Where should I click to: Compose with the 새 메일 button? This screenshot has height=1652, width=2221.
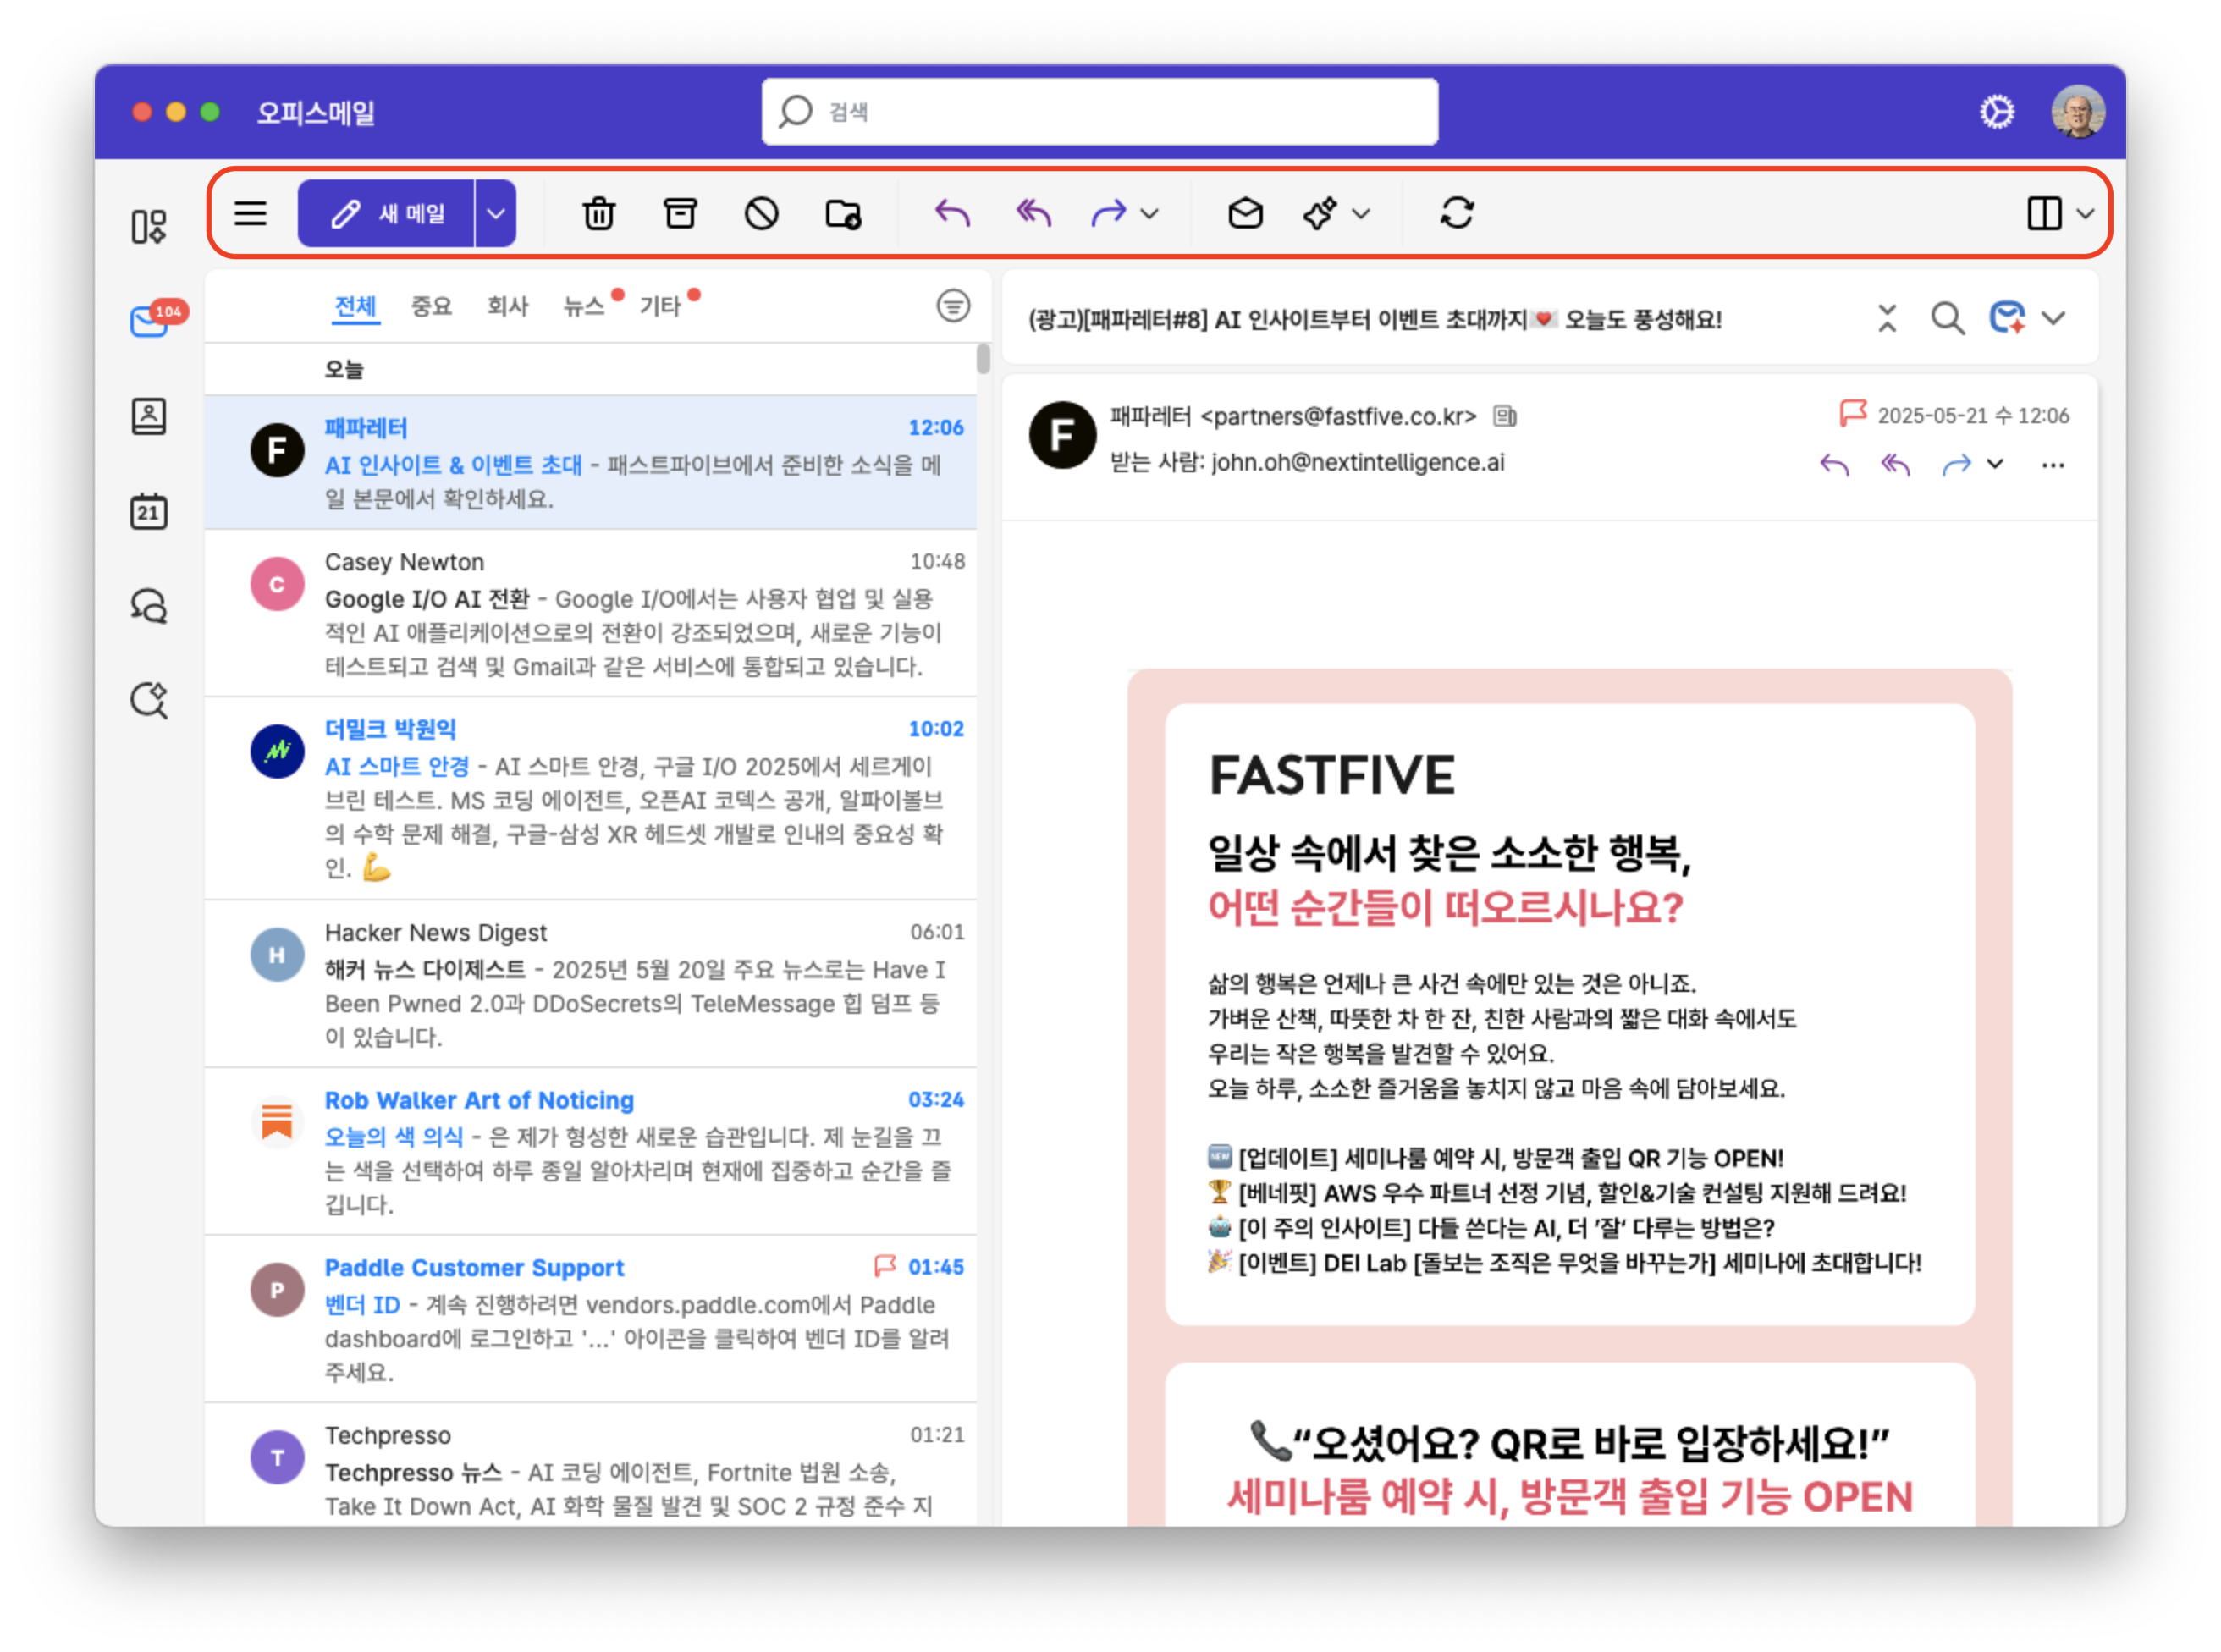[386, 213]
